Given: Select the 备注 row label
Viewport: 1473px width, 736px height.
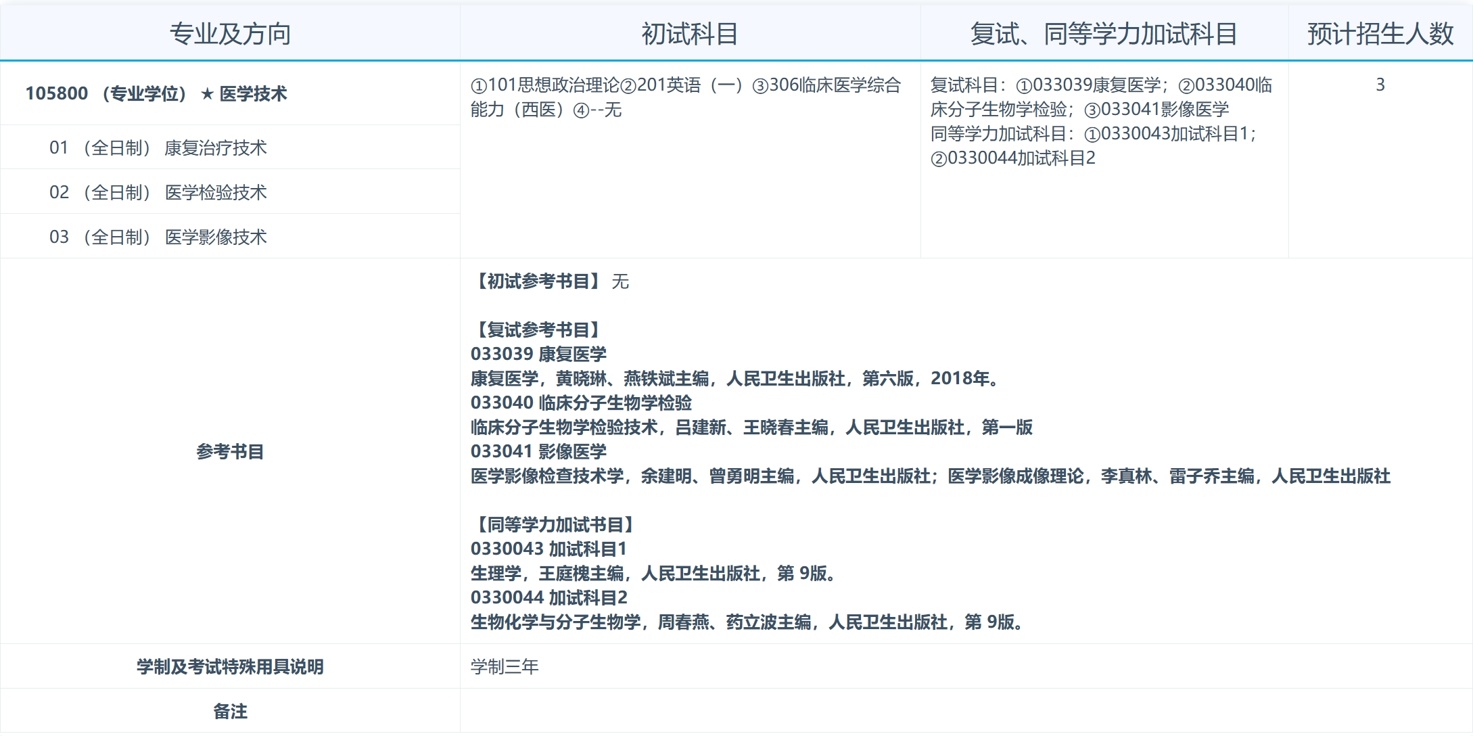Looking at the screenshot, I should (230, 711).
